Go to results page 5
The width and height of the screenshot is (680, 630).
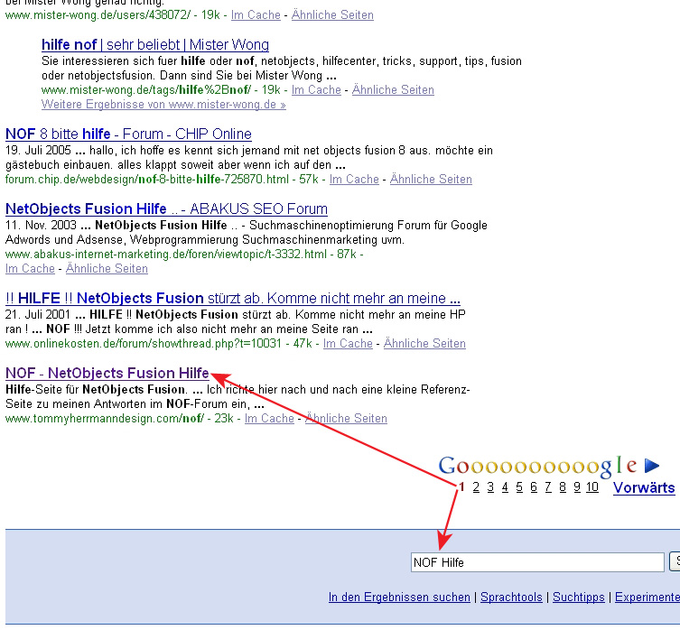coord(519,487)
